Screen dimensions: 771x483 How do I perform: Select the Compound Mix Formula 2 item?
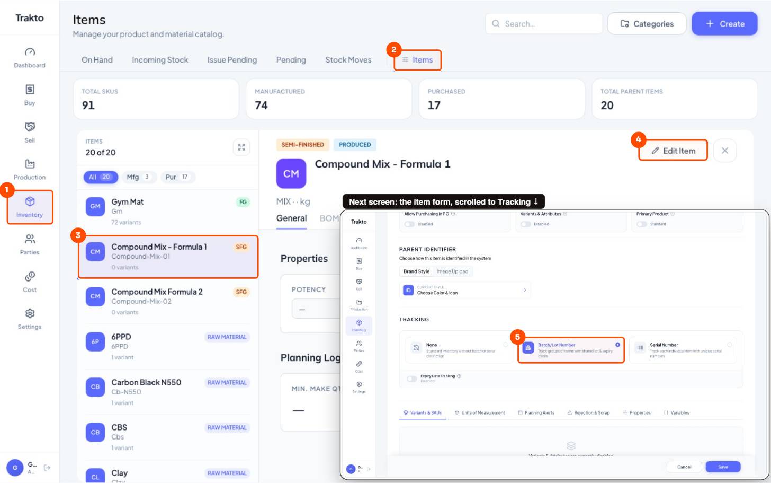tap(168, 301)
